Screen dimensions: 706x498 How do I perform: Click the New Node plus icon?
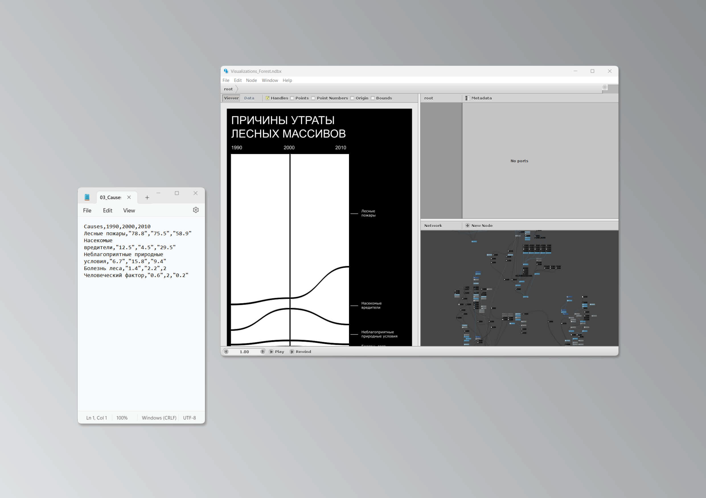click(467, 226)
